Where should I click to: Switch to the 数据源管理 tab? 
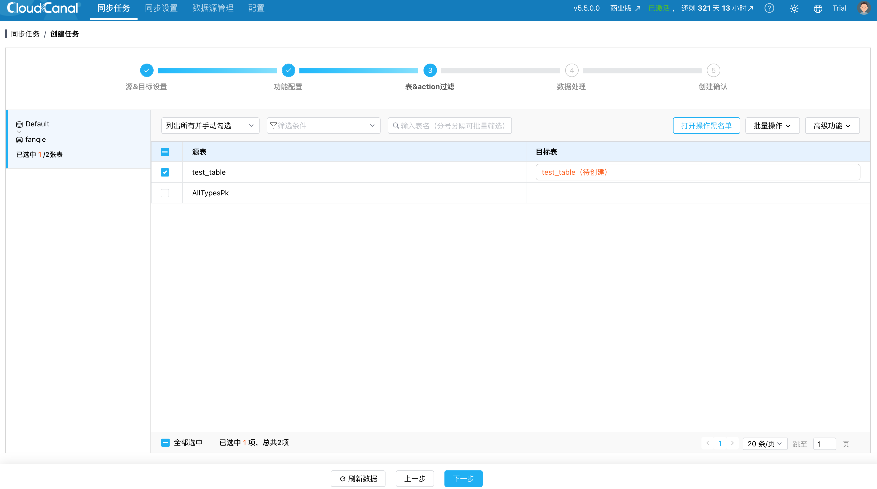pyautogui.click(x=213, y=8)
